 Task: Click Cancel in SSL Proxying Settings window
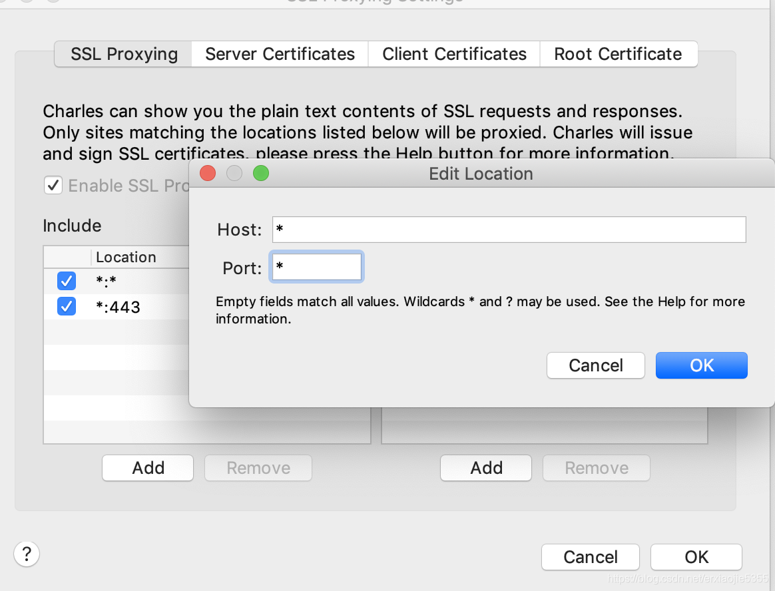[590, 557]
